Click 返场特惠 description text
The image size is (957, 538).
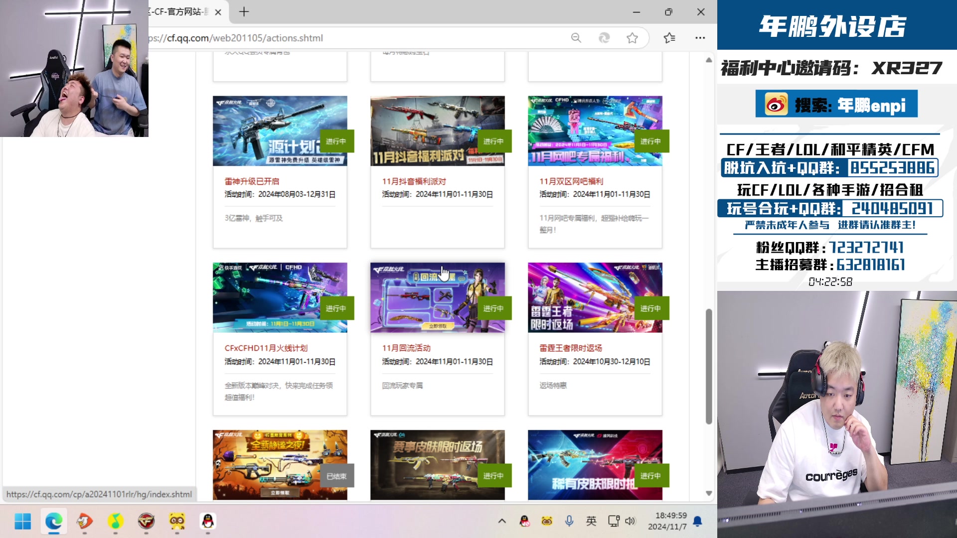[553, 386]
